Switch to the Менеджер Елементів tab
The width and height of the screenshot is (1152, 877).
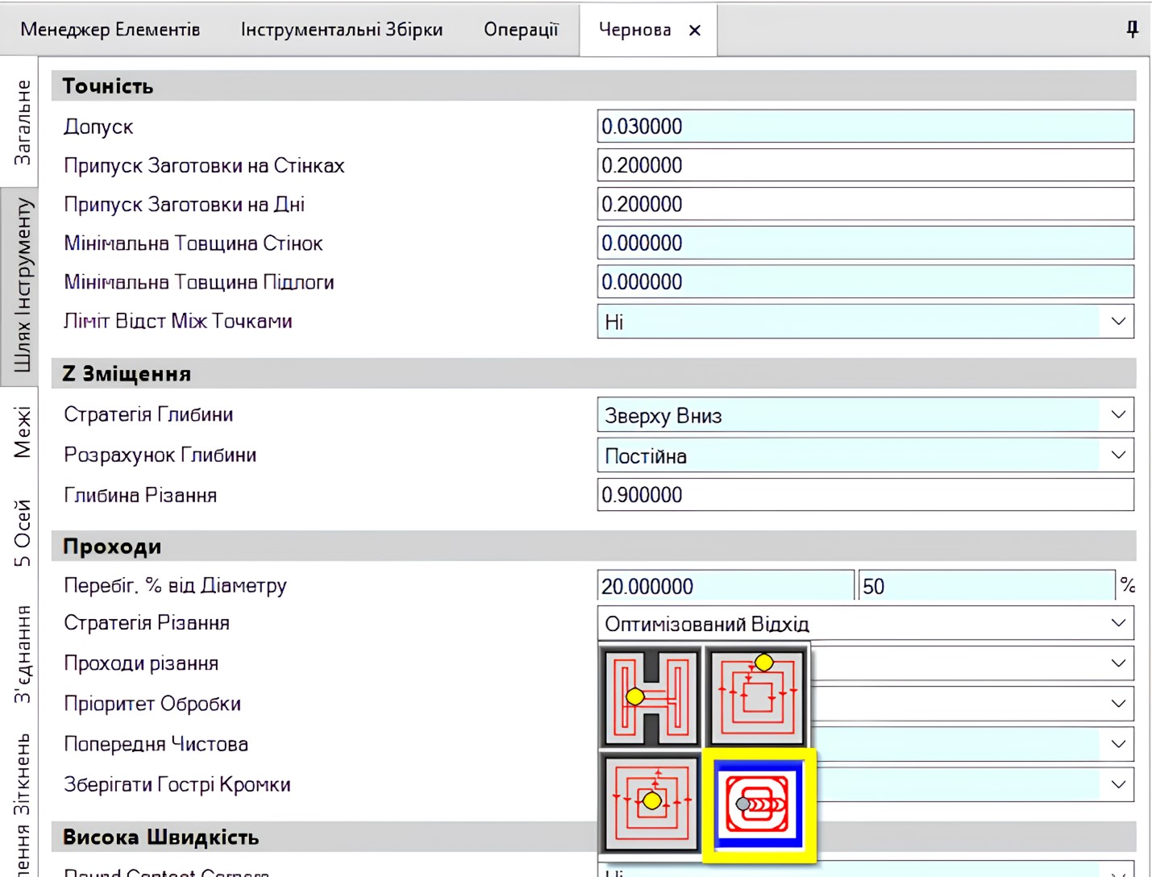110,30
